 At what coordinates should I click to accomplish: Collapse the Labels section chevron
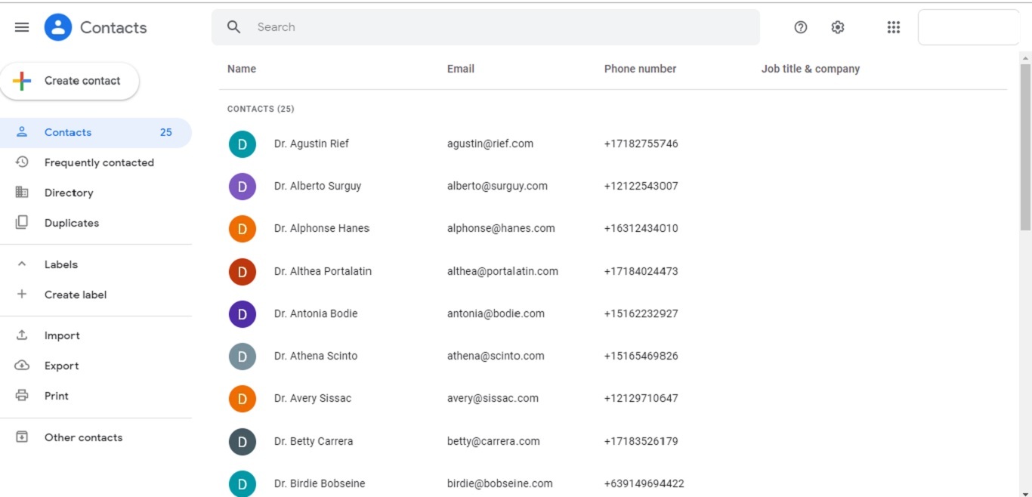pyautogui.click(x=22, y=264)
